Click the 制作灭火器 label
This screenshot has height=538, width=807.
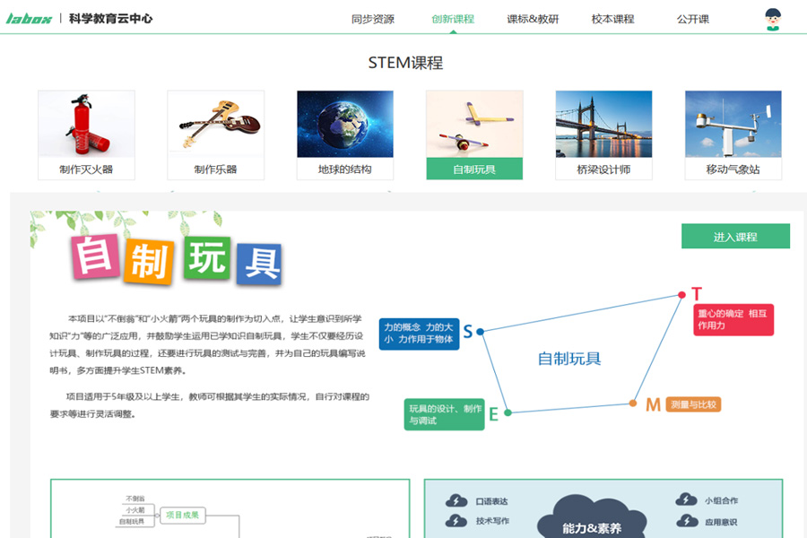(x=86, y=169)
